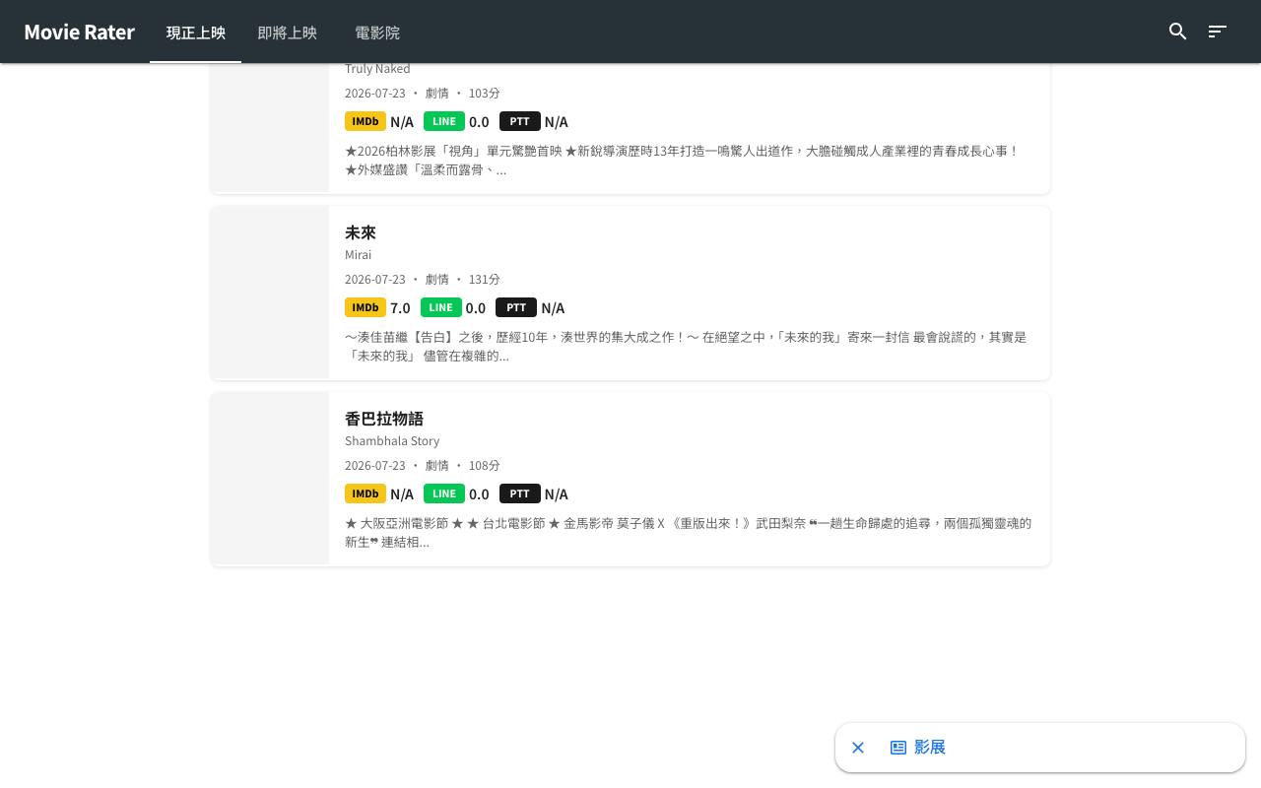Click the PTT badge for Truly Naked
The image size is (1261, 788).
click(x=520, y=121)
